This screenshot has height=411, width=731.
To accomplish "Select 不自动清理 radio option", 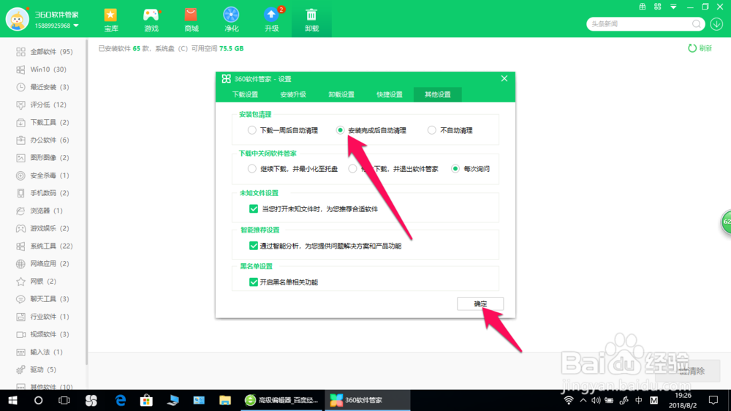I will 432,130.
